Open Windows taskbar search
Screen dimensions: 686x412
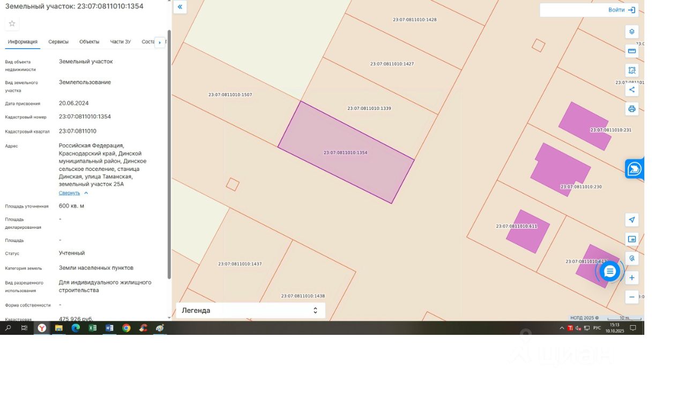coord(8,328)
